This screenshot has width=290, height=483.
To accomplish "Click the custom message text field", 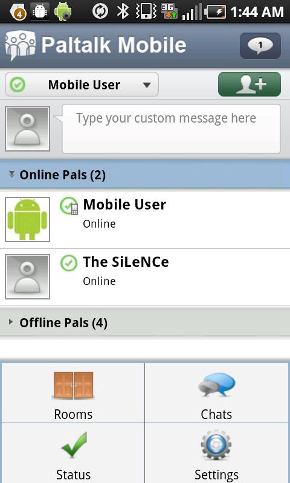I will pyautogui.click(x=172, y=129).
